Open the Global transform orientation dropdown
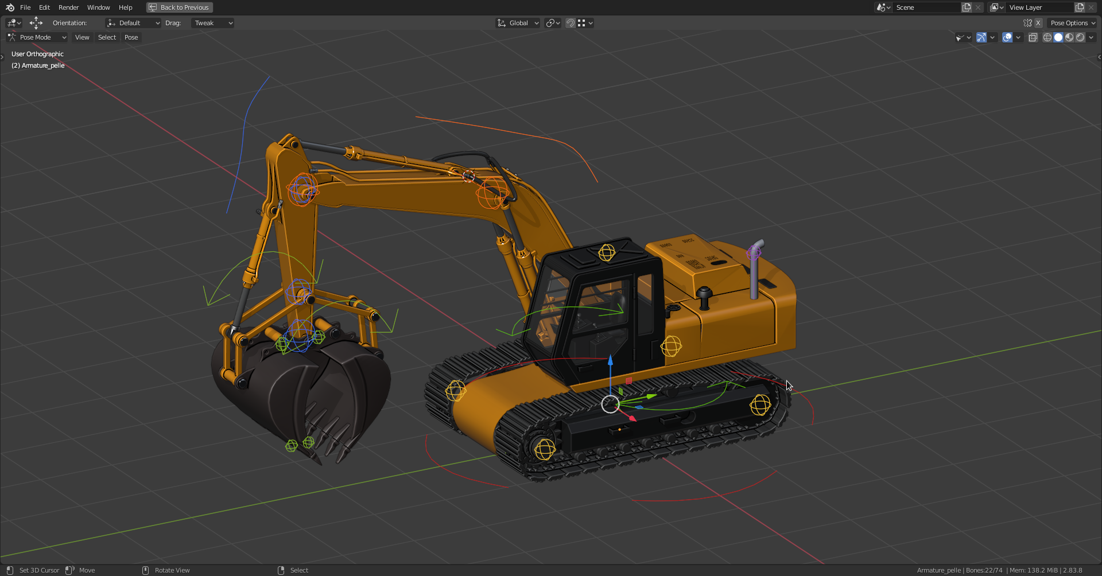The image size is (1102, 576). pos(518,23)
